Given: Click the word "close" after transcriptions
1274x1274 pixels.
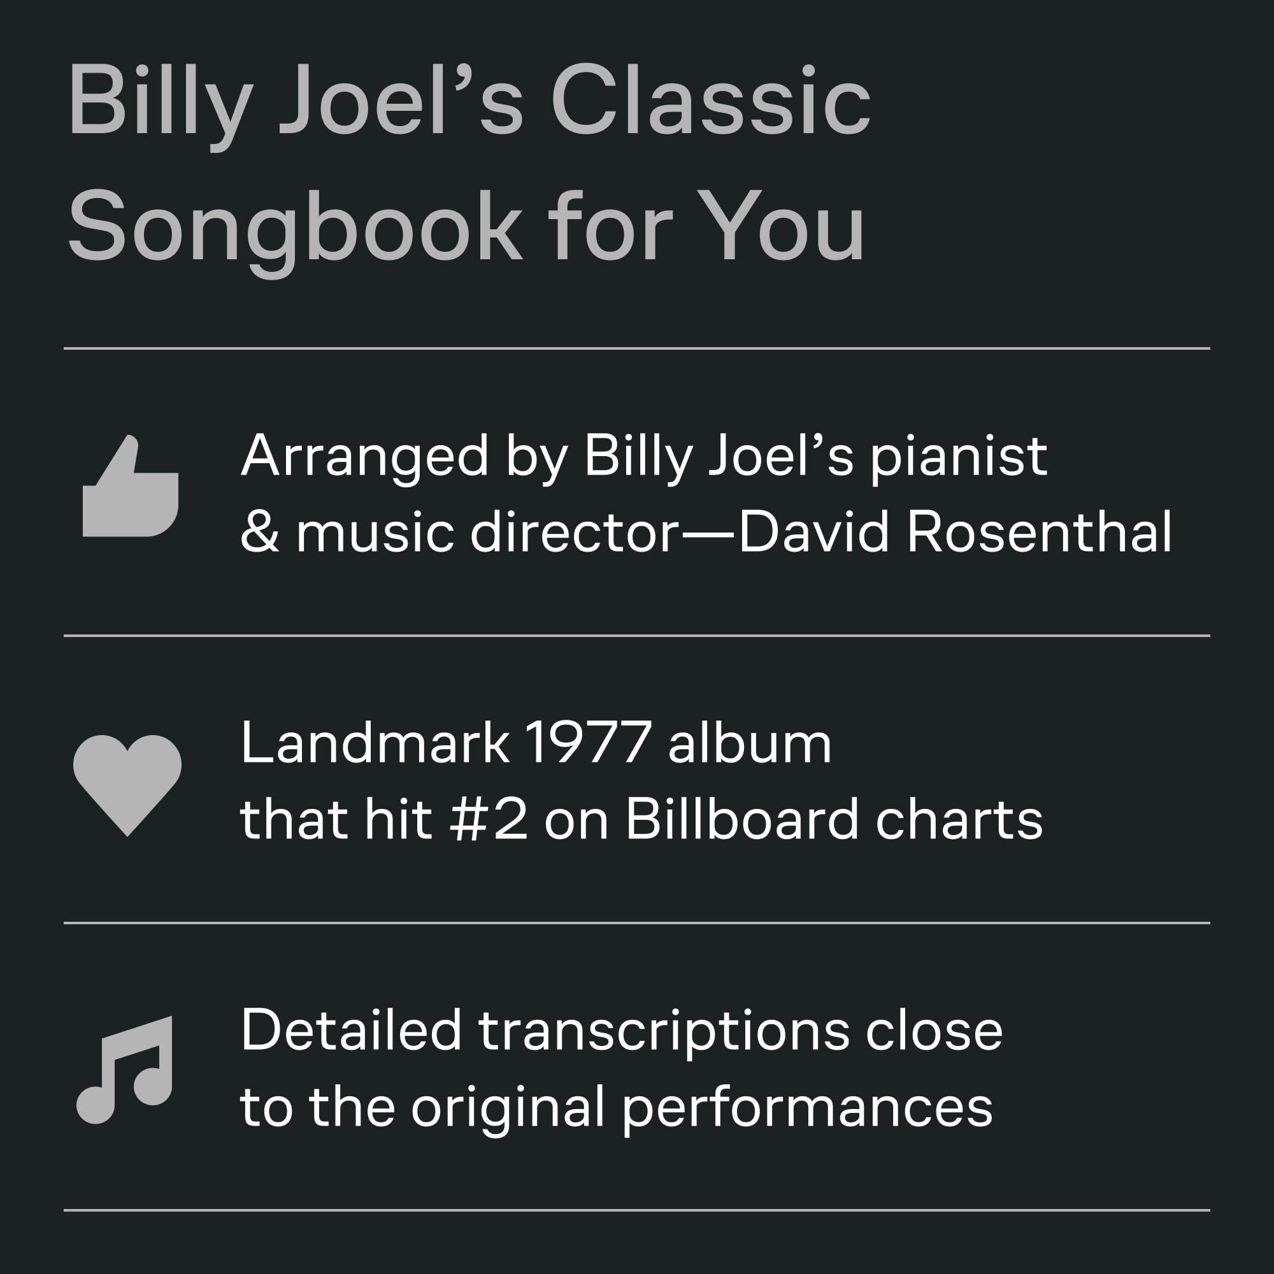Looking at the screenshot, I should 934,1031.
